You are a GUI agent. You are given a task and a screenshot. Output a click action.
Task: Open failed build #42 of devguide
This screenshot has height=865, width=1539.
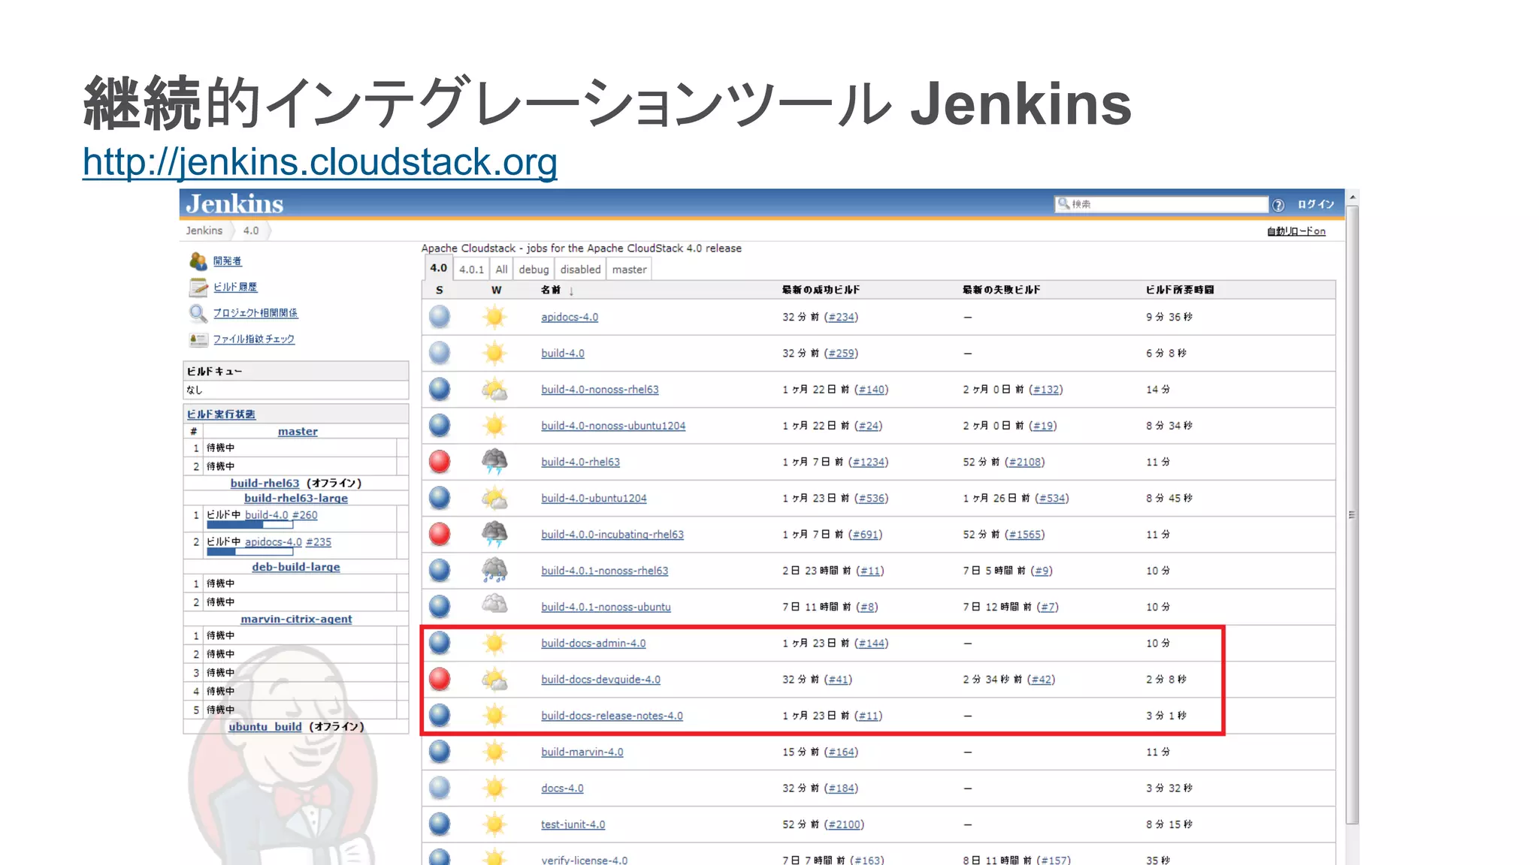point(1041,680)
